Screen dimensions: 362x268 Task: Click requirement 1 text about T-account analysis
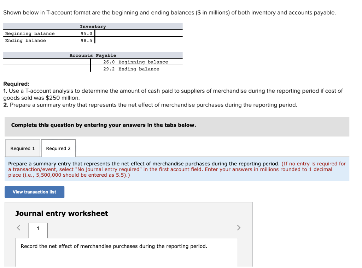click(173, 91)
